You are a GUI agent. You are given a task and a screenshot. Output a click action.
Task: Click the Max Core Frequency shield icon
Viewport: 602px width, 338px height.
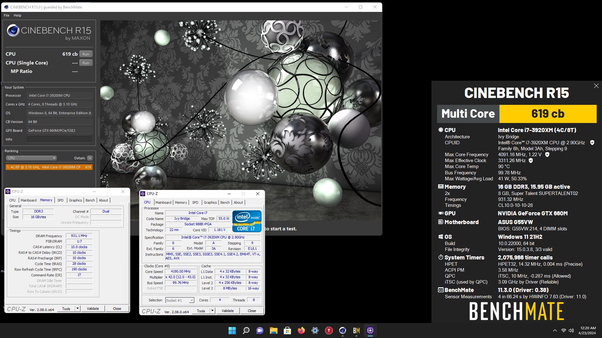tap(547, 155)
